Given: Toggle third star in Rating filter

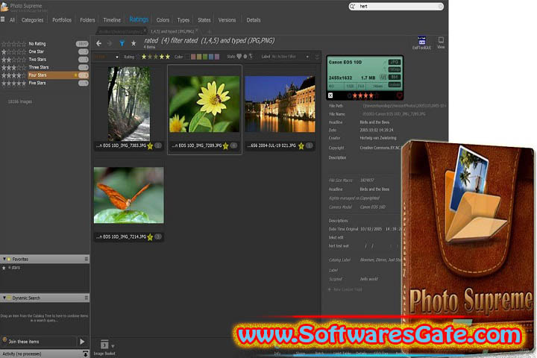Looking at the screenshot, I should 156,57.
